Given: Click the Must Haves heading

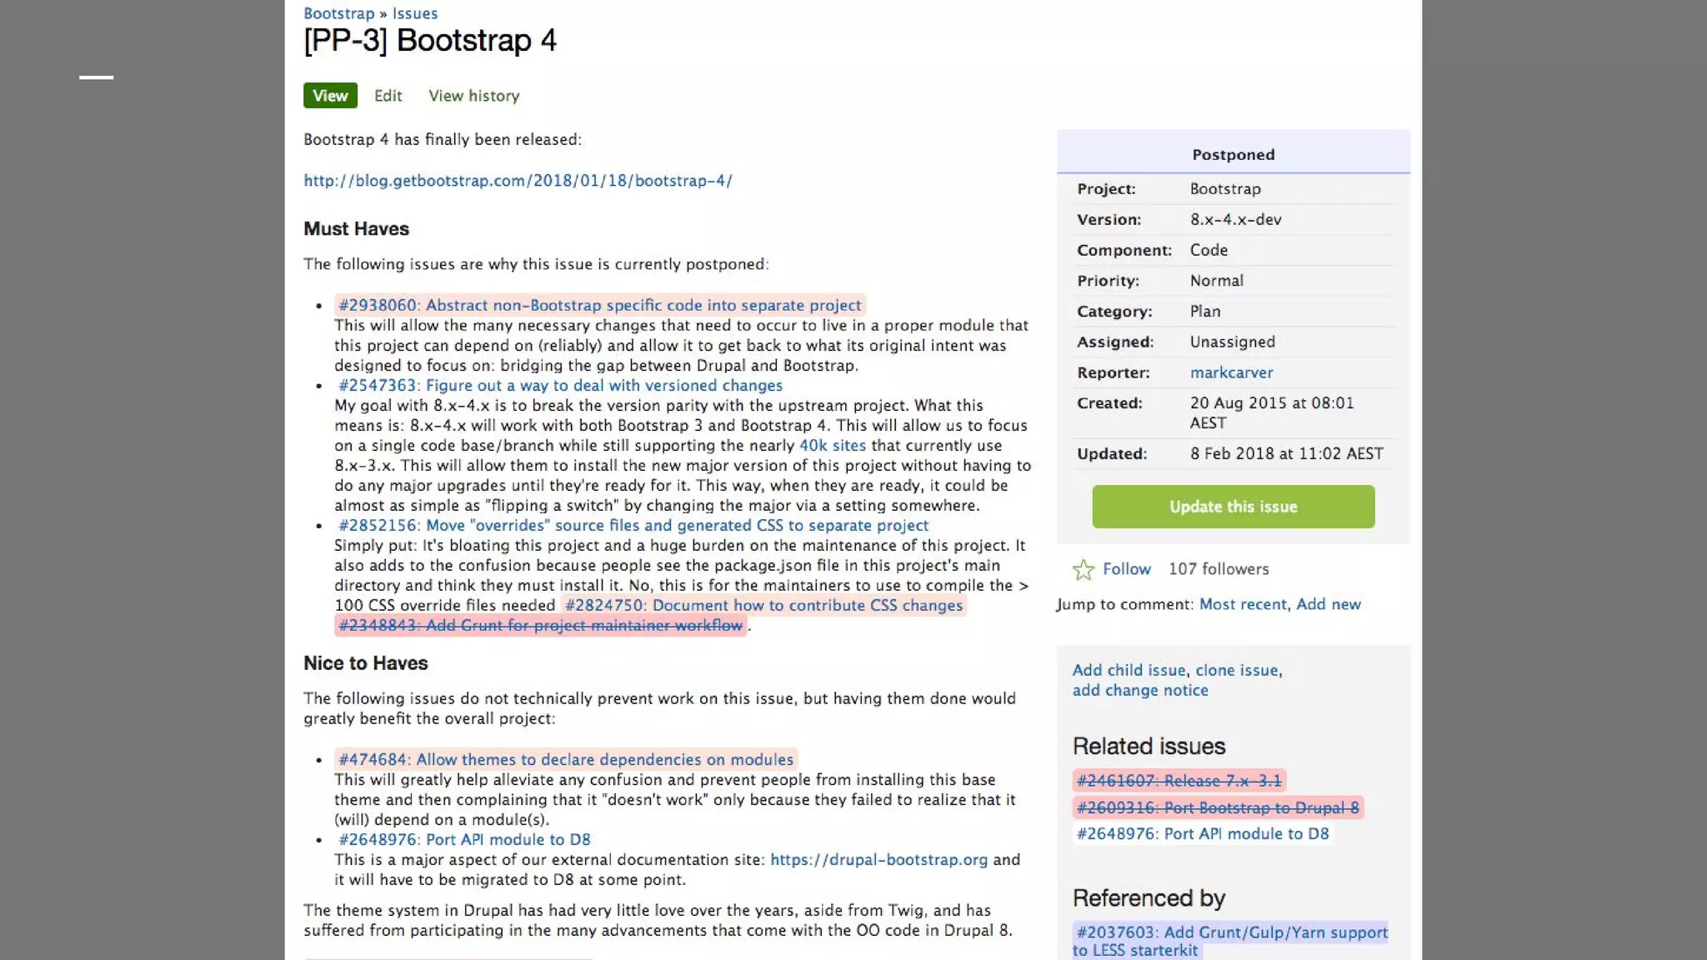Looking at the screenshot, I should (356, 228).
